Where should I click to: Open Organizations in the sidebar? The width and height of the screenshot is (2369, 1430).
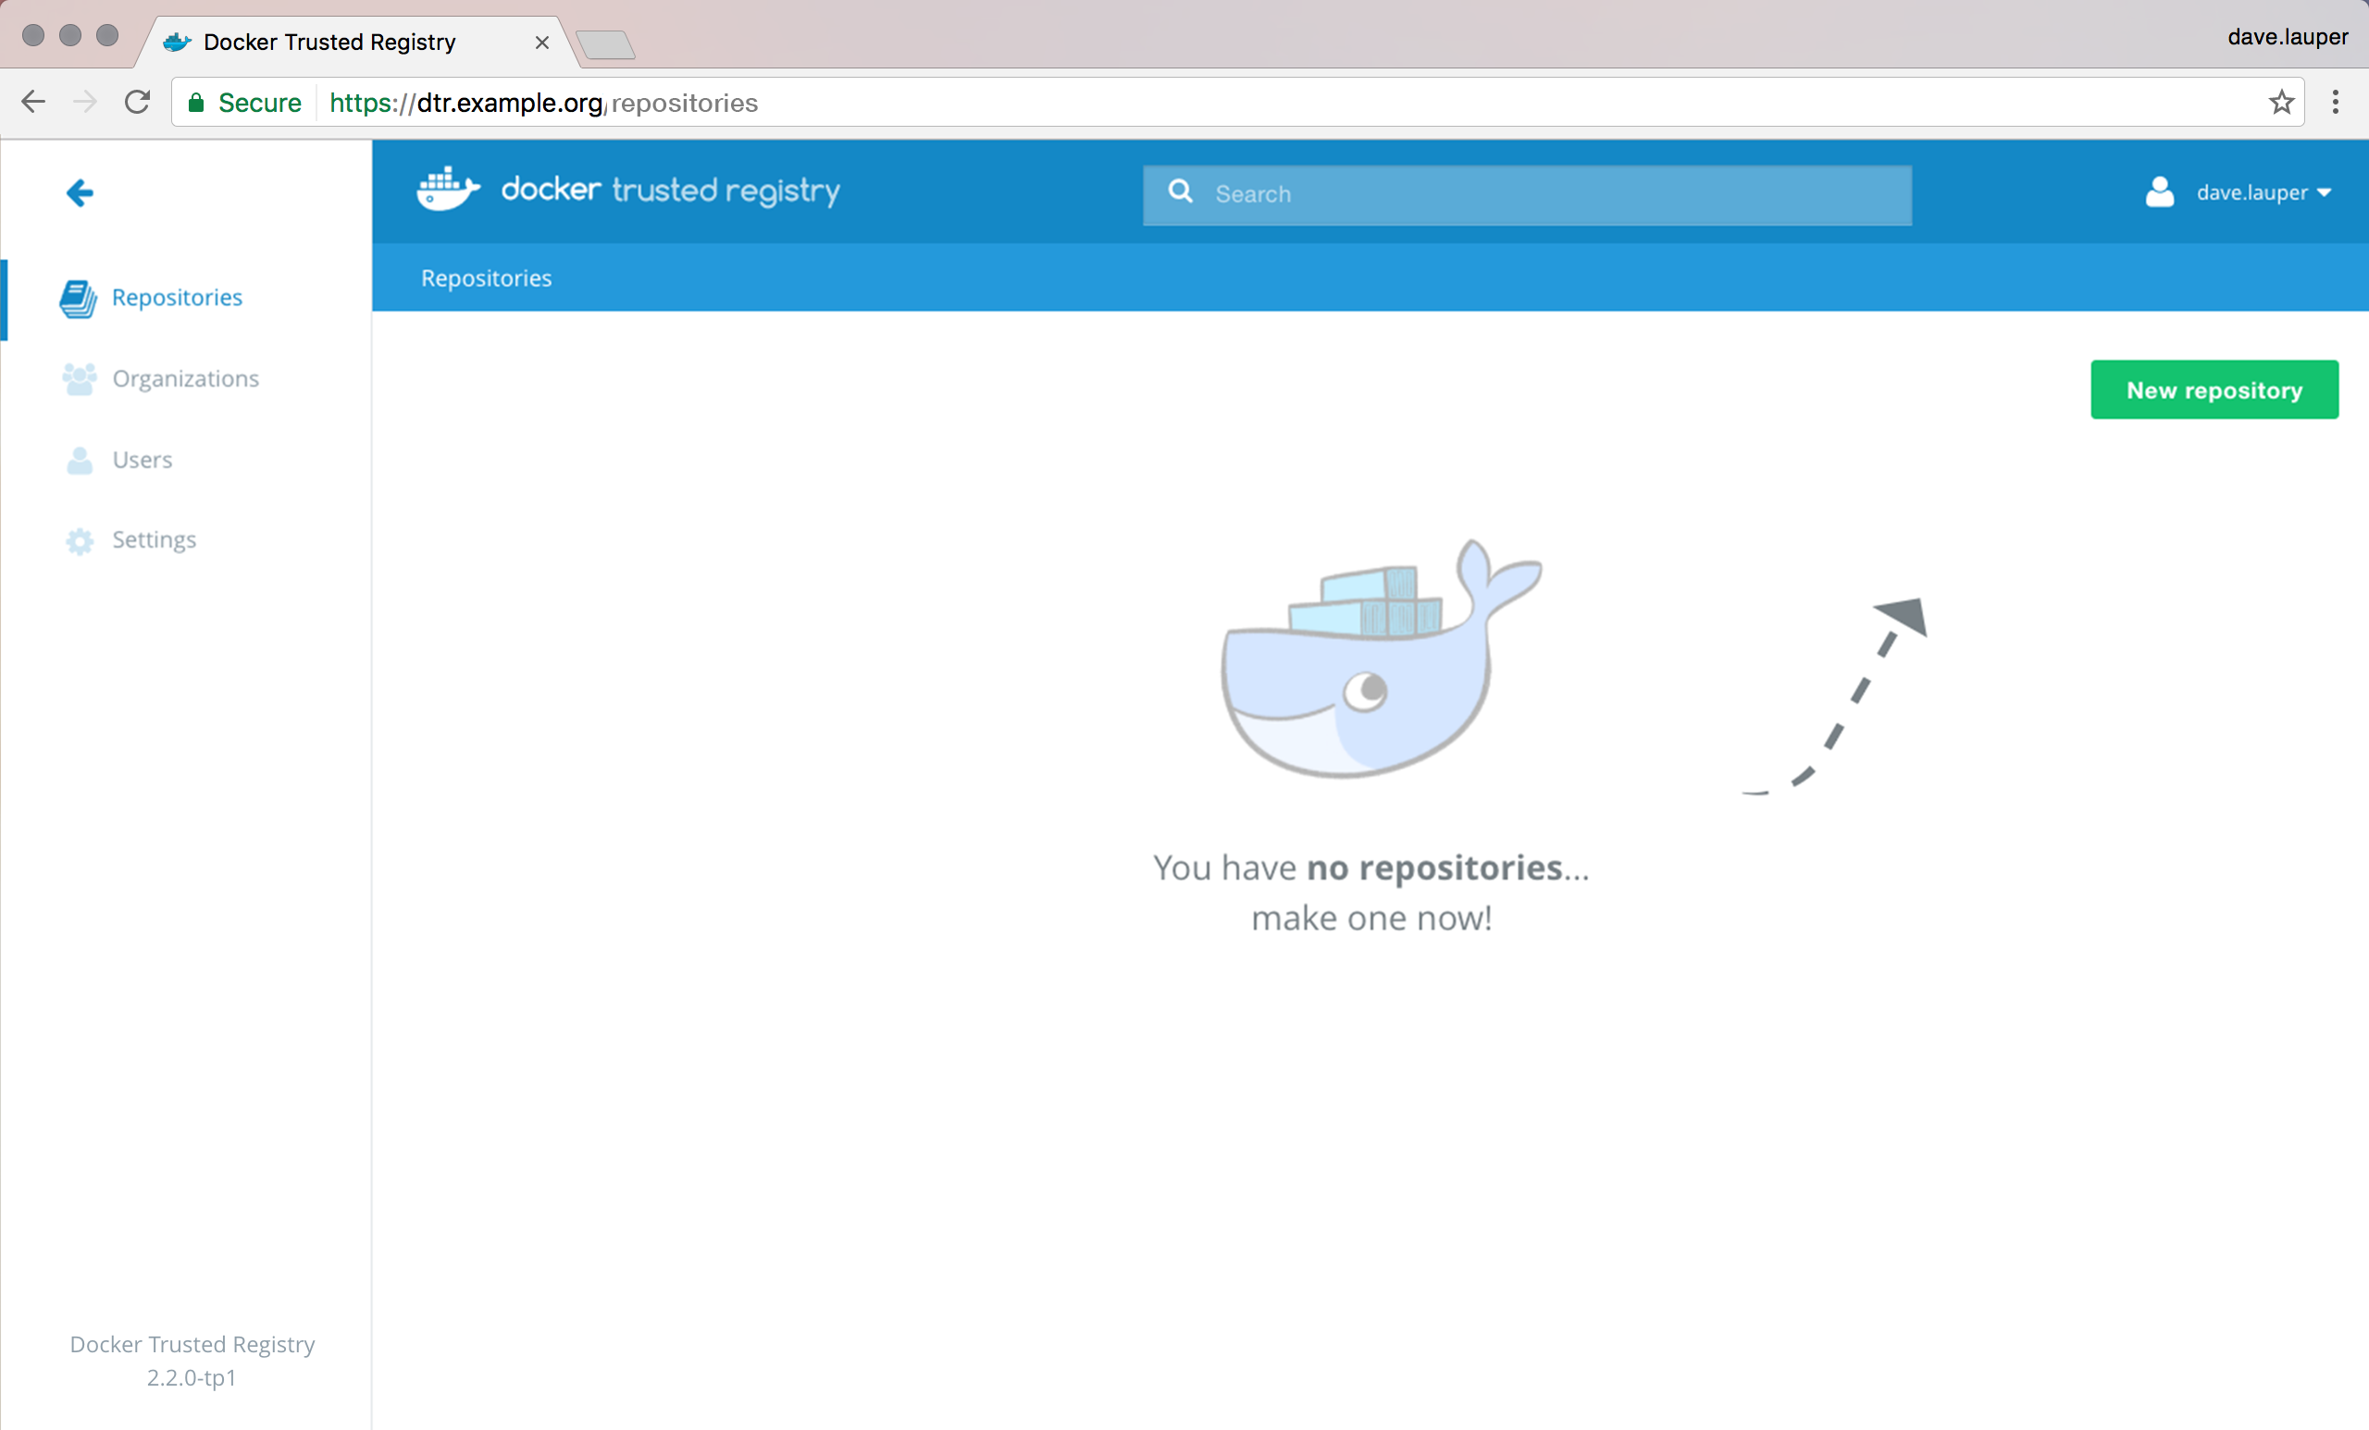186,379
